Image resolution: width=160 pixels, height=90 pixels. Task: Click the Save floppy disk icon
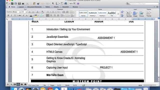point(19,3)
